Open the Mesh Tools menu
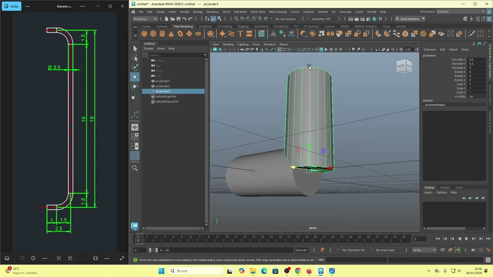 (258, 12)
